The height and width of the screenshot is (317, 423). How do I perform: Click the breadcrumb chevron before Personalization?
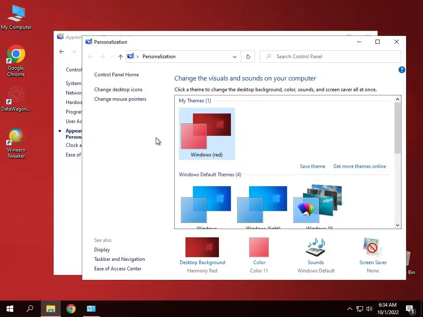tap(138, 57)
